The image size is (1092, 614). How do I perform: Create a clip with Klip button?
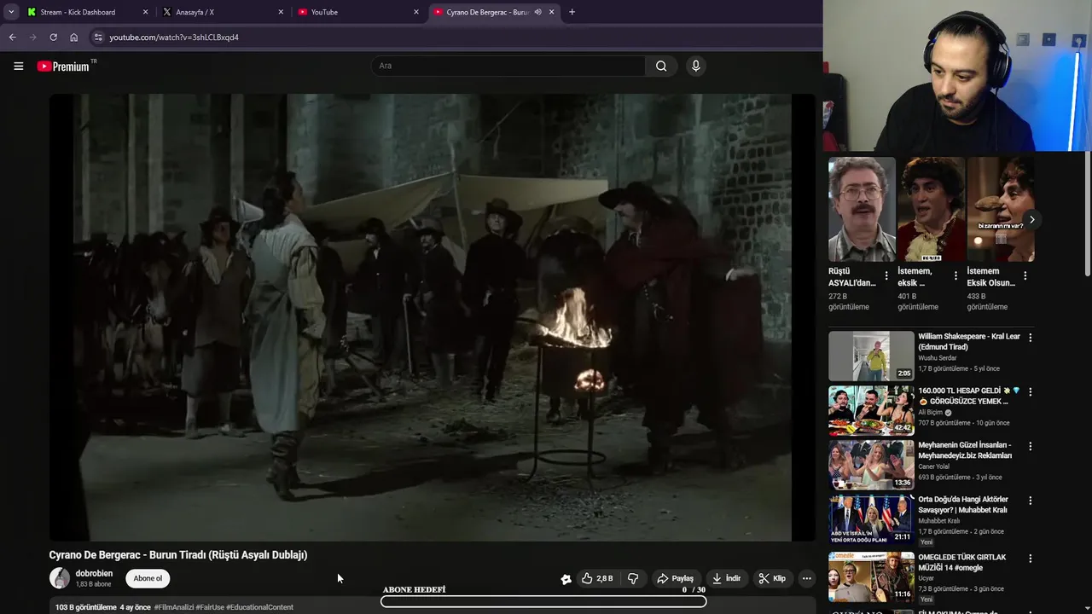click(772, 578)
